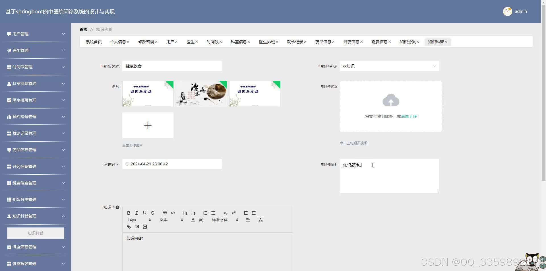This screenshot has height=271, width=546.
Task: Insert a hyperlink in the editor toolbar
Action: (x=129, y=226)
